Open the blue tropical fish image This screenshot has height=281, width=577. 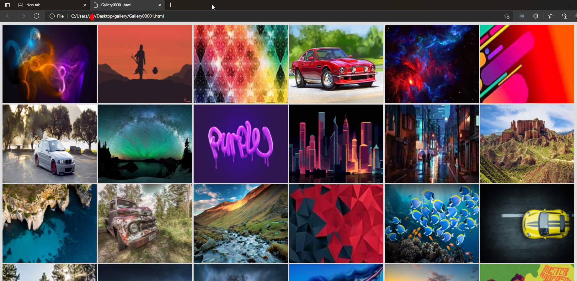tap(432, 224)
